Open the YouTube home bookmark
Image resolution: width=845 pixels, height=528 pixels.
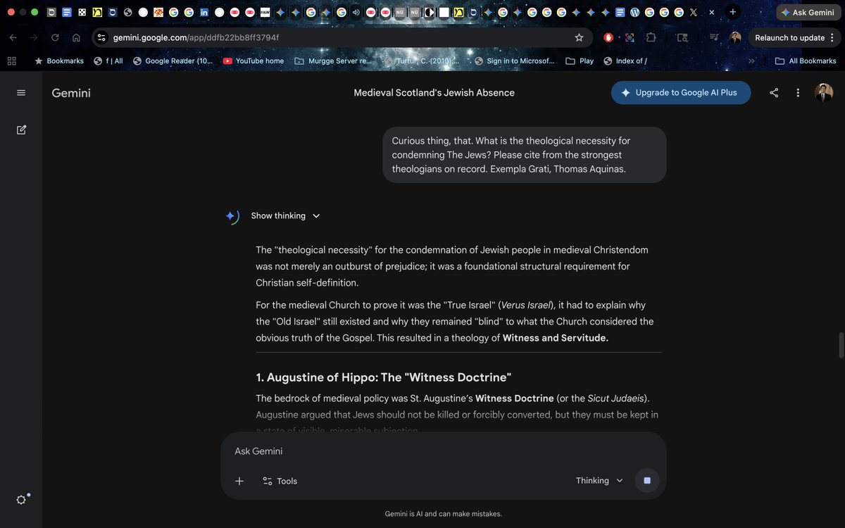point(254,61)
